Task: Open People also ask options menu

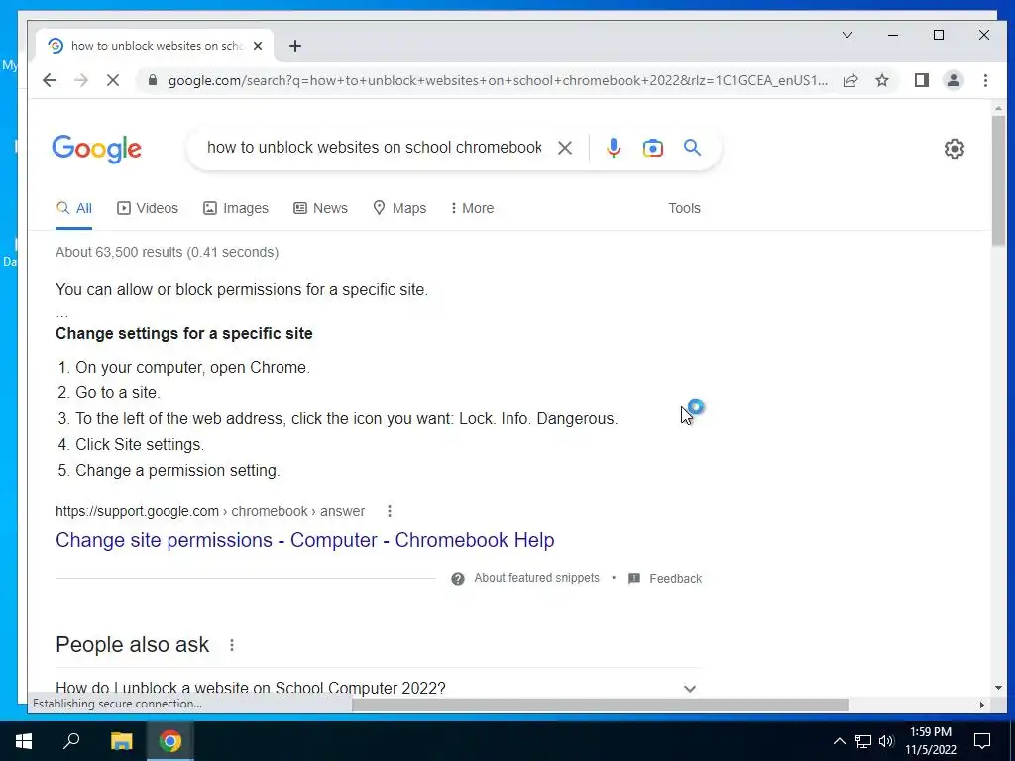Action: coord(232,645)
